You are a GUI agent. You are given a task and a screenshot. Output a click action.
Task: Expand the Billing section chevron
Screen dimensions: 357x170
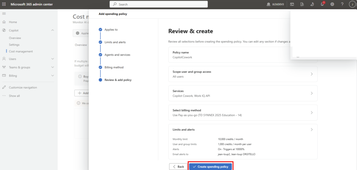pyautogui.click(x=53, y=76)
